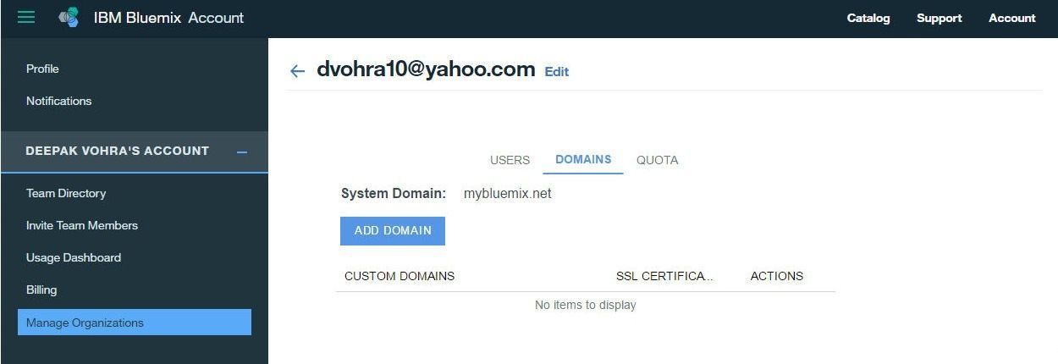
Task: Collapse Deepak Vohra's Account section
Action: click(x=242, y=152)
